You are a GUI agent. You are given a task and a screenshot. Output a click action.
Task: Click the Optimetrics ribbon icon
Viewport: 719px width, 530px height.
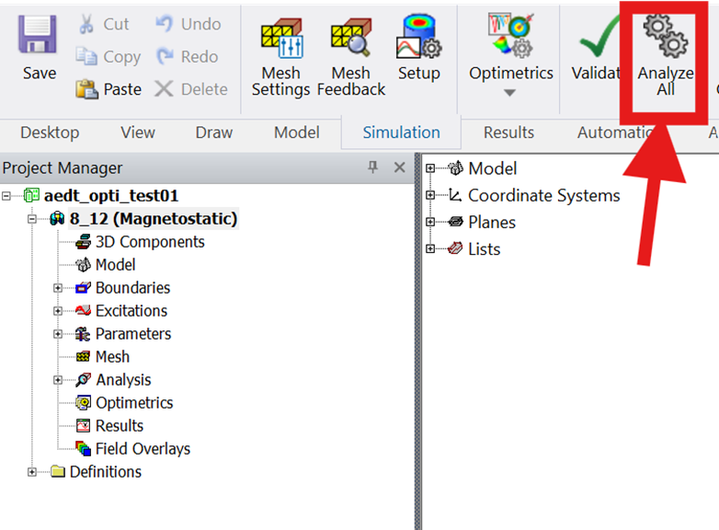pyautogui.click(x=511, y=35)
